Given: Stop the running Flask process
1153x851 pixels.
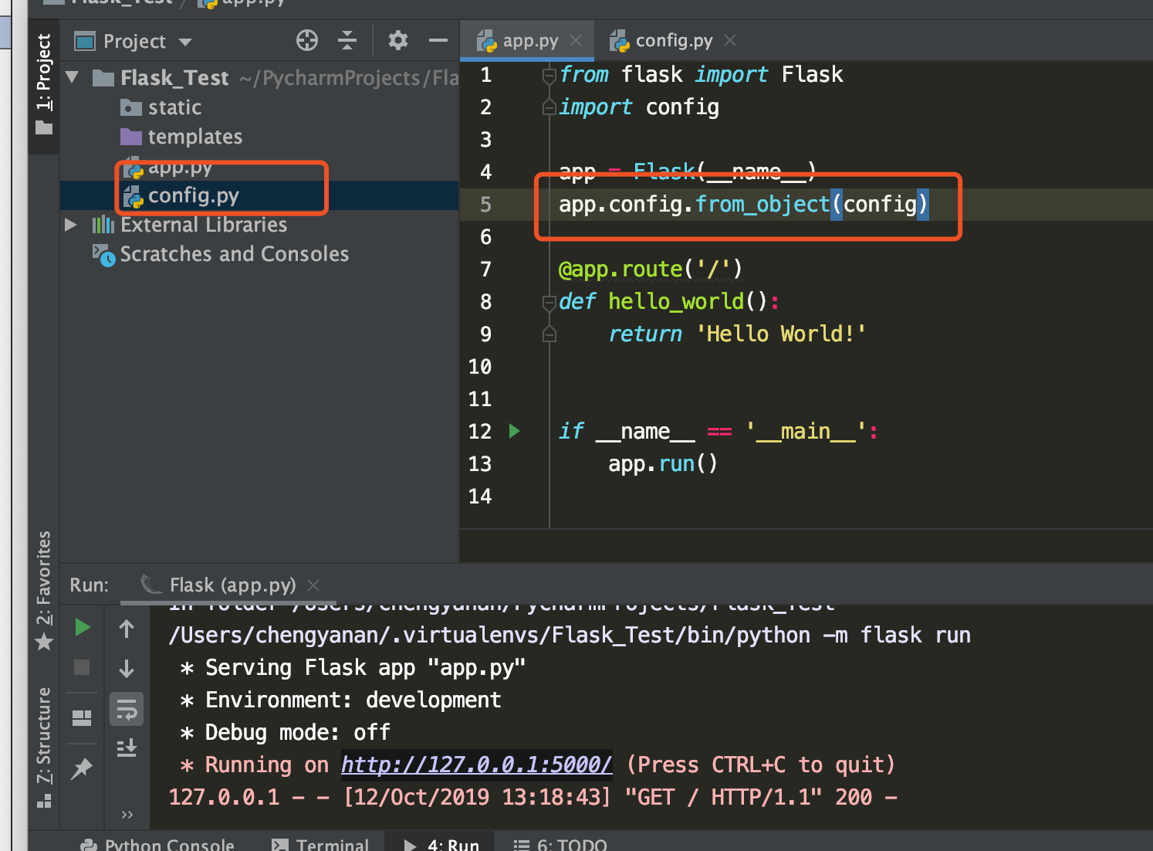Looking at the screenshot, I should point(82,667).
